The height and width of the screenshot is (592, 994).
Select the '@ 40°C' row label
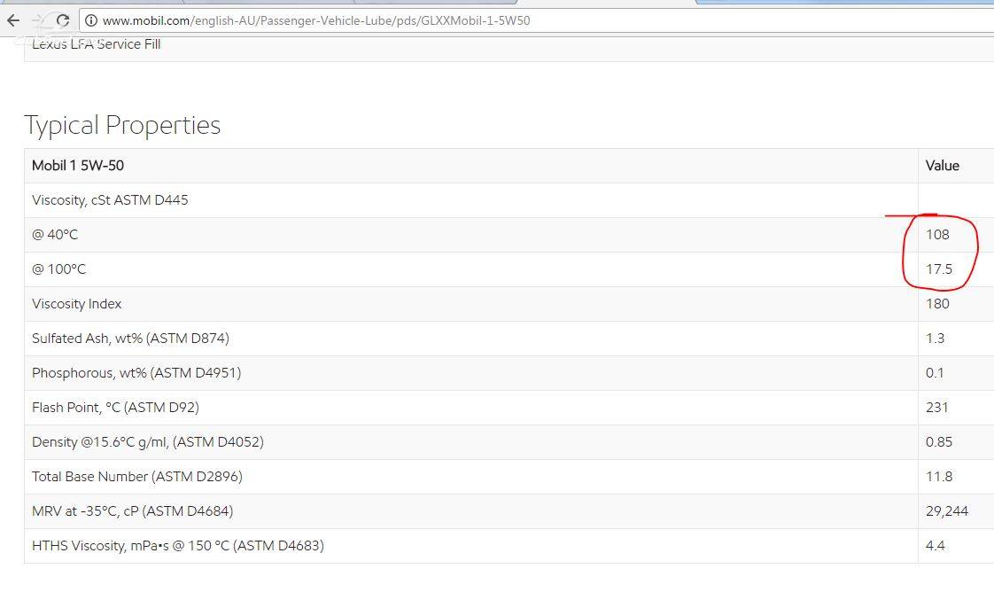[x=55, y=235]
